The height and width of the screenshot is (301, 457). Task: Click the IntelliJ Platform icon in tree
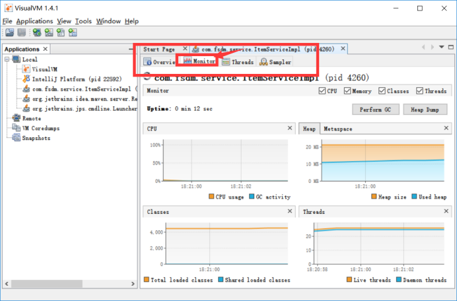coord(26,79)
